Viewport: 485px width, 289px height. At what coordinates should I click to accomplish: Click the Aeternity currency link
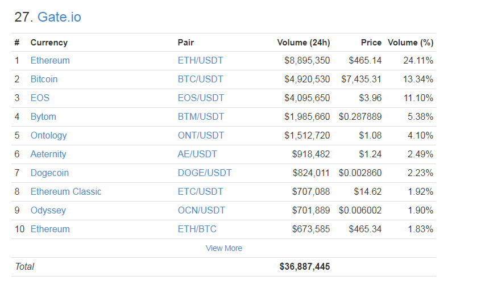(x=48, y=154)
